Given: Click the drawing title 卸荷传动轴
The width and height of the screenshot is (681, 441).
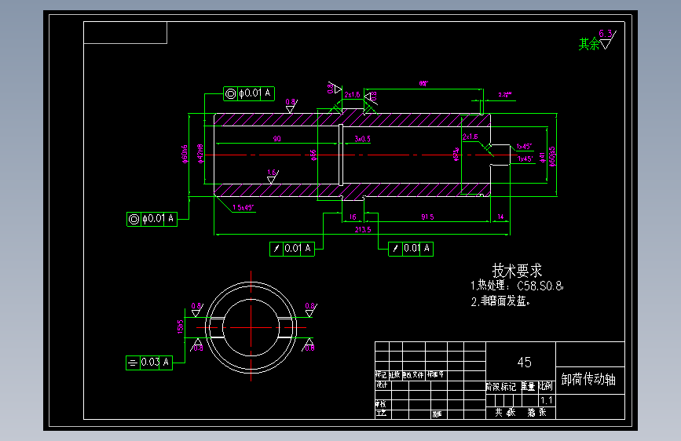Looking at the screenshot, I should tap(588, 379).
